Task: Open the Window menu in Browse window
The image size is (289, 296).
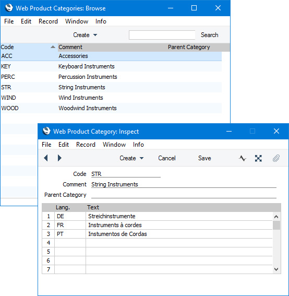Action: tap(77, 21)
